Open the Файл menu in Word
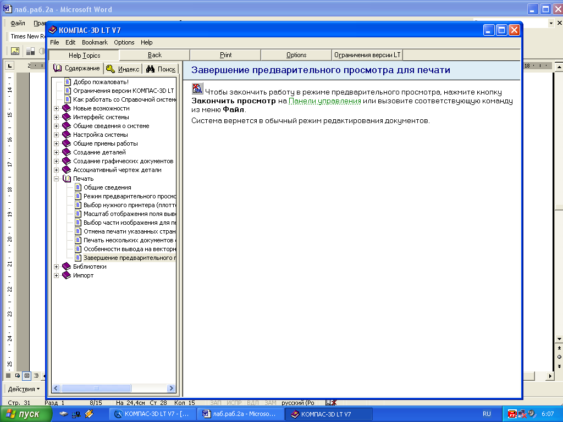The height and width of the screenshot is (422, 563). coord(18,23)
